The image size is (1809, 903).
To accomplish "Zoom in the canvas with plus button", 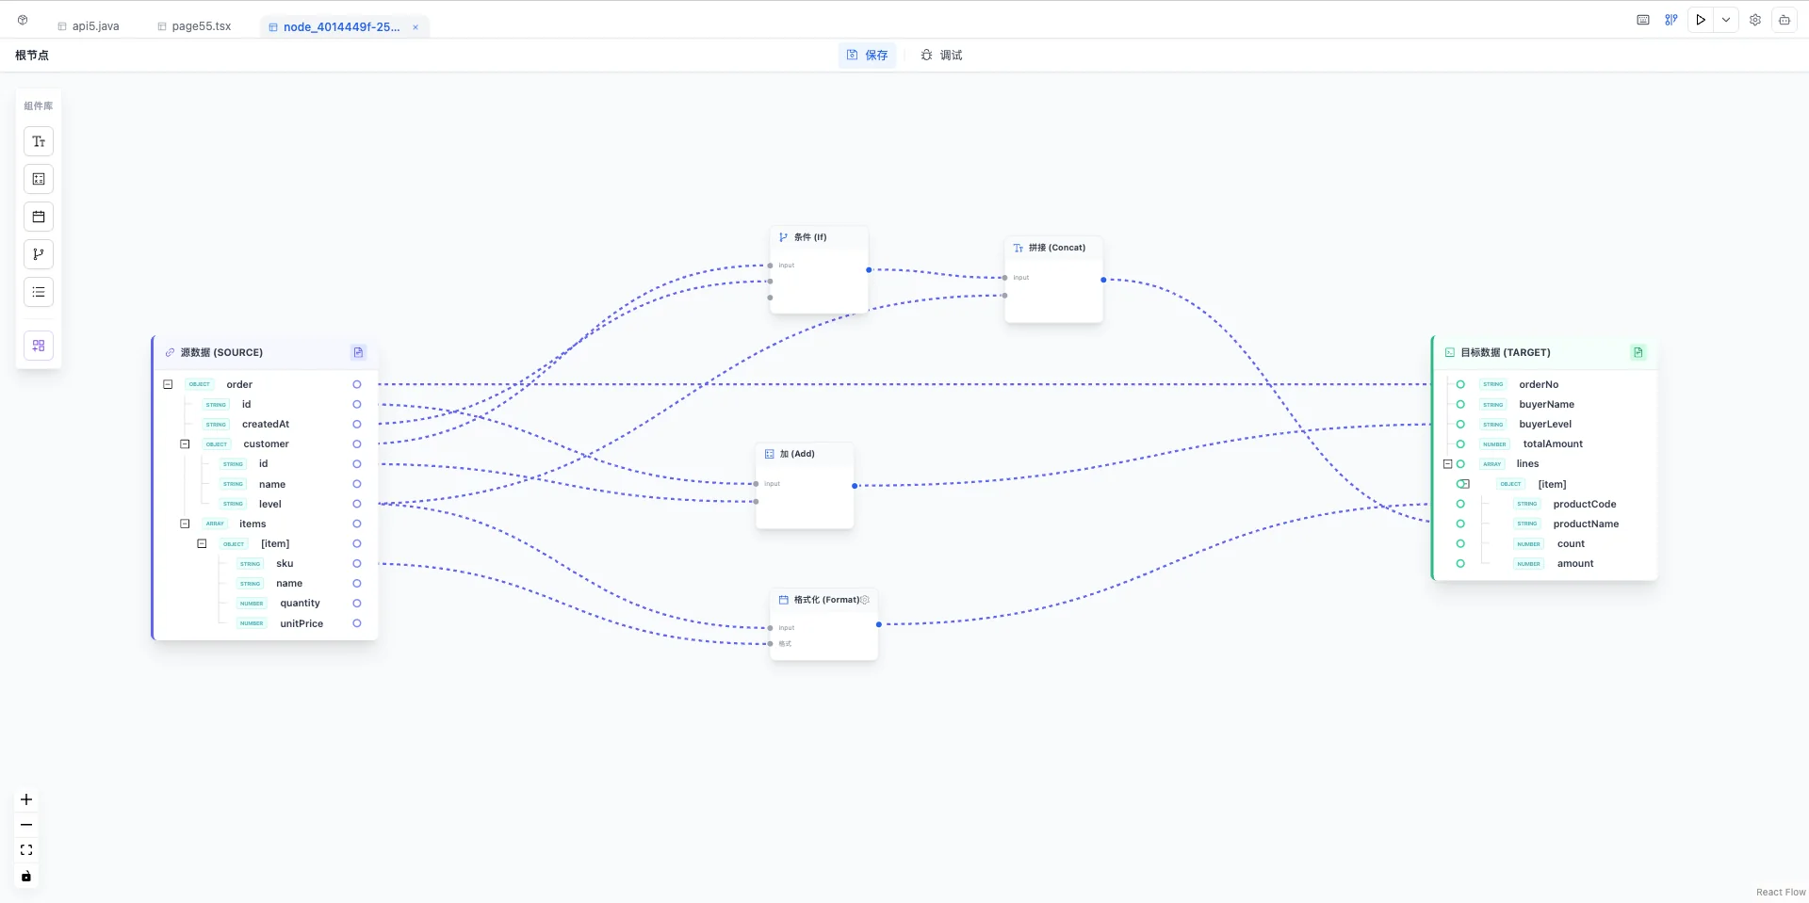I will coord(26,799).
